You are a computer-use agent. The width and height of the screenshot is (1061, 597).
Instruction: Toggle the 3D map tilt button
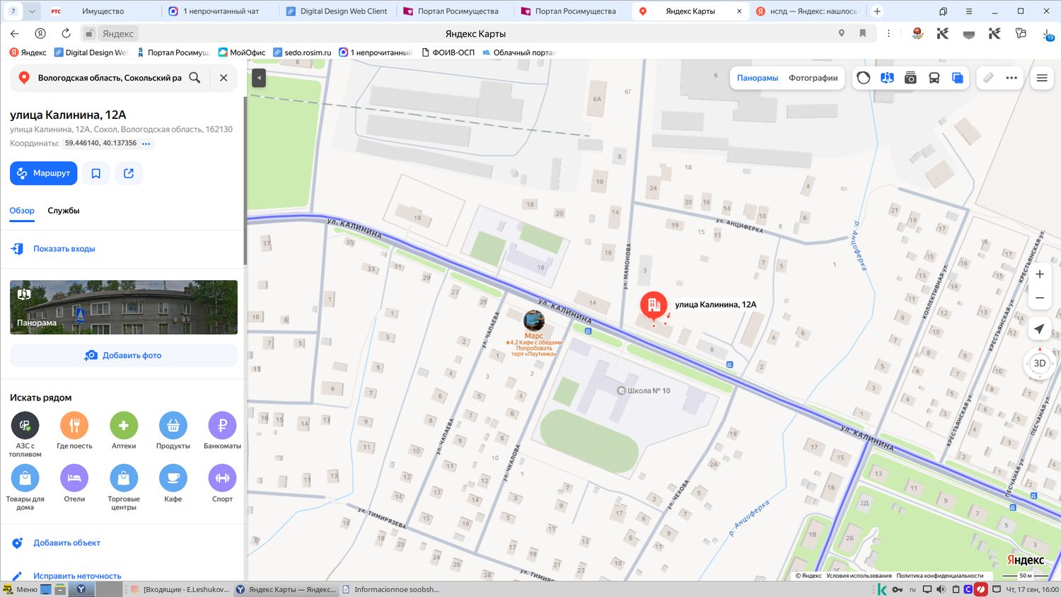(x=1040, y=364)
